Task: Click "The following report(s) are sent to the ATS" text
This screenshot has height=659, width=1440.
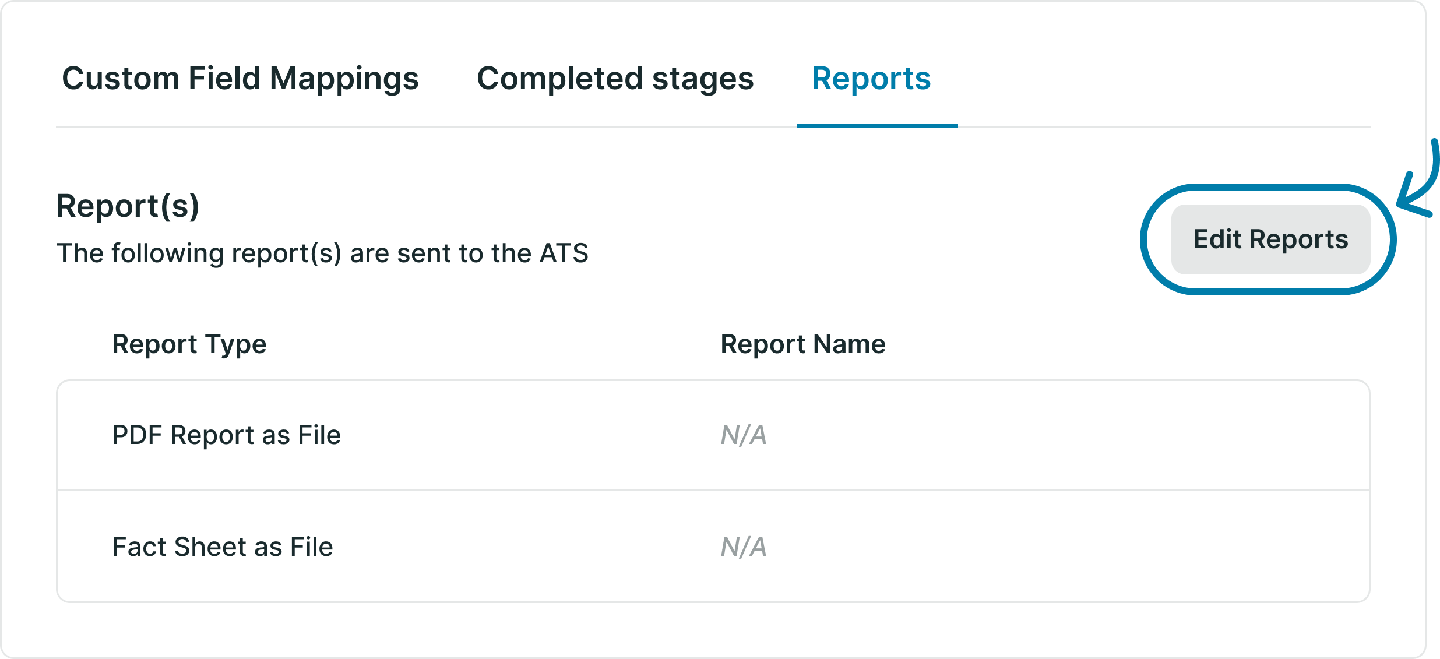Action: (322, 253)
